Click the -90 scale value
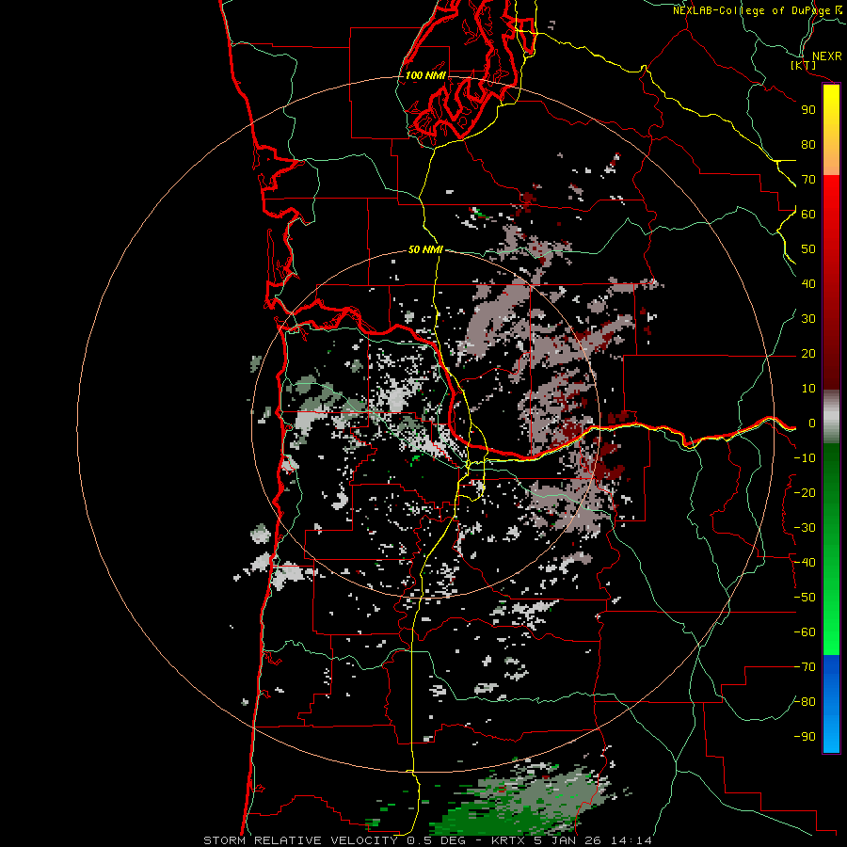 click(805, 737)
